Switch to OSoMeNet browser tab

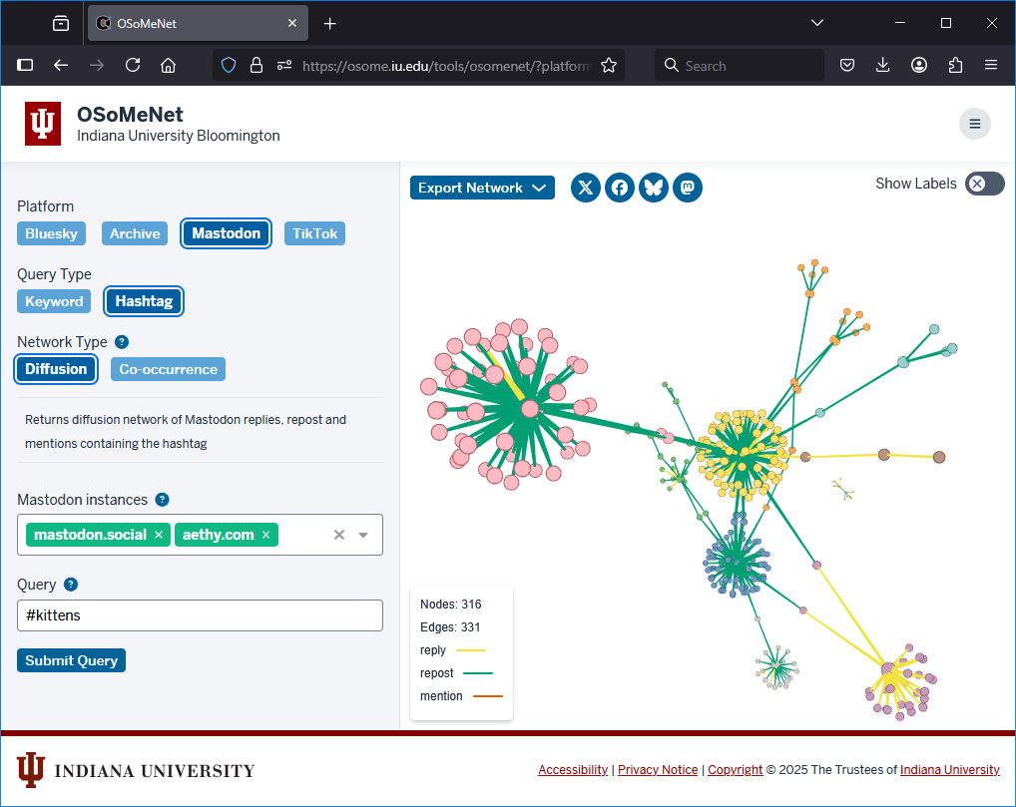point(198,23)
